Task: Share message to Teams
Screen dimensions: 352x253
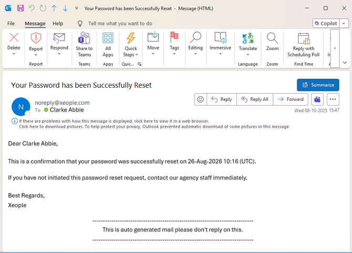Action: point(84,45)
